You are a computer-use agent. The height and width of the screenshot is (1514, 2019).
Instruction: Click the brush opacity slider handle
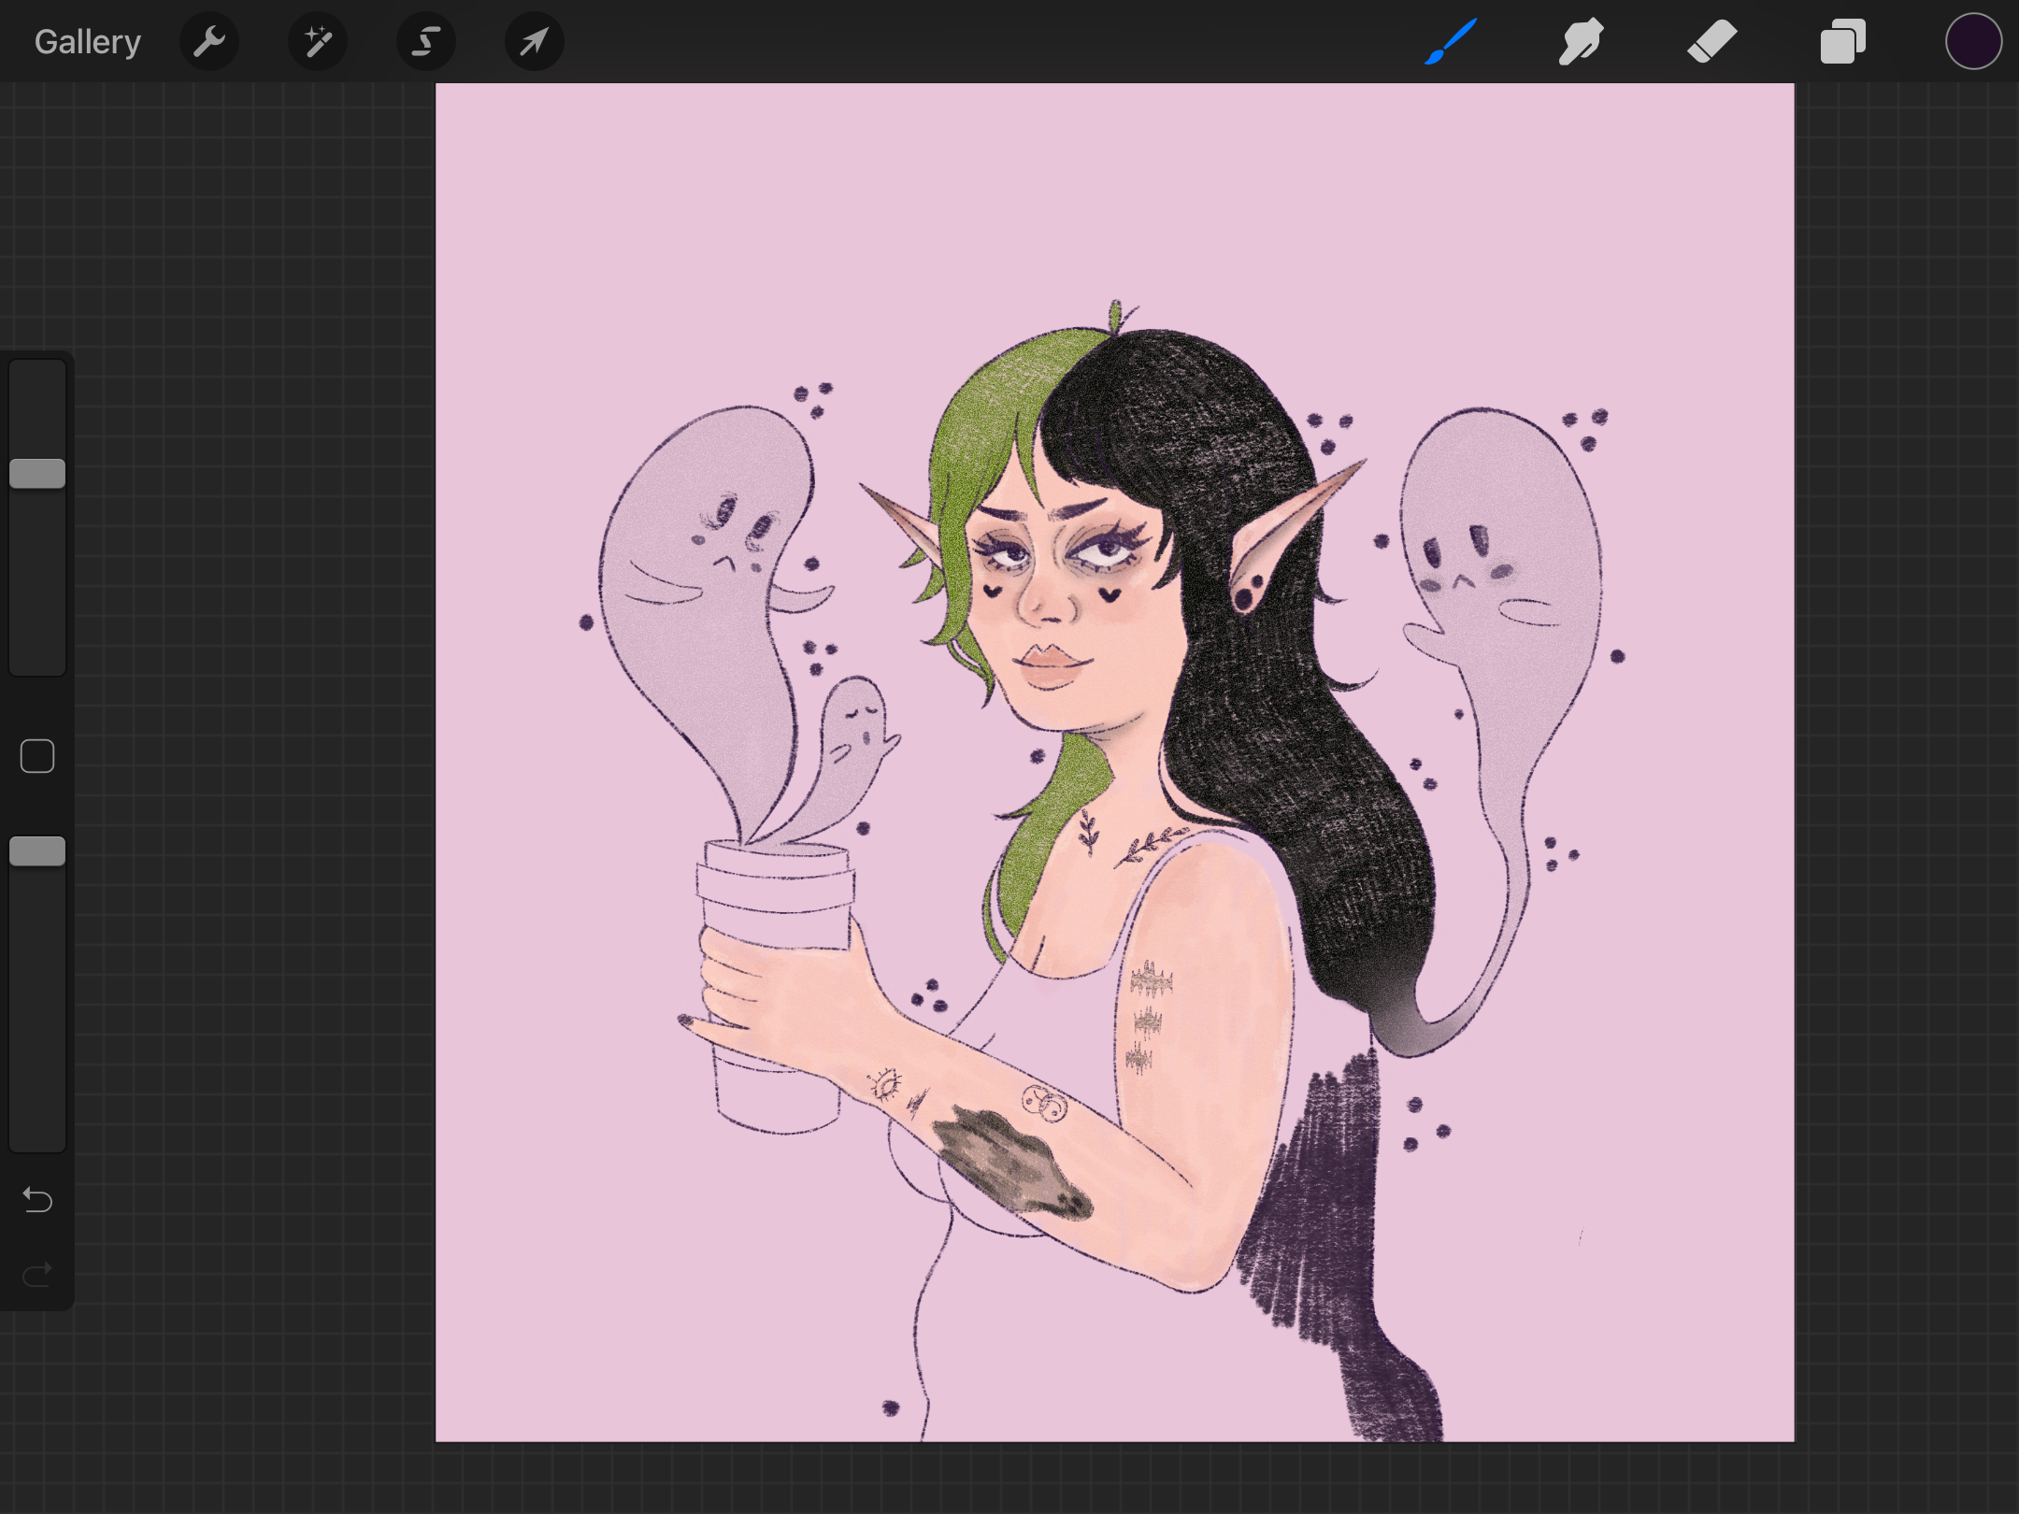(37, 851)
